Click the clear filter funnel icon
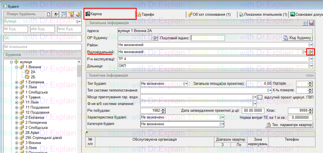 tap(71, 14)
